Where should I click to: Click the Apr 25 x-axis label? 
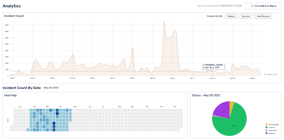coord(233,78)
